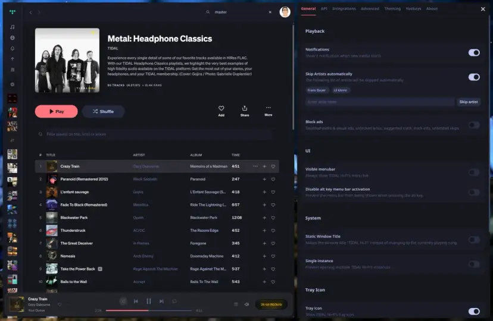Screen dimensions: 493x321
Task: Skip to next track
Action: click(161, 301)
